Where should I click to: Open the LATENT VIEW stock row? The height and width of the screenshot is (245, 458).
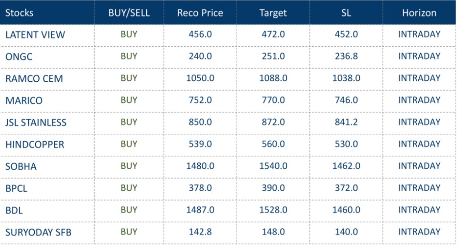(35, 35)
